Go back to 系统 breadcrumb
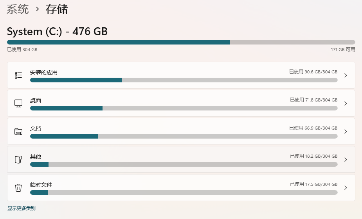362x219 pixels. click(18, 9)
